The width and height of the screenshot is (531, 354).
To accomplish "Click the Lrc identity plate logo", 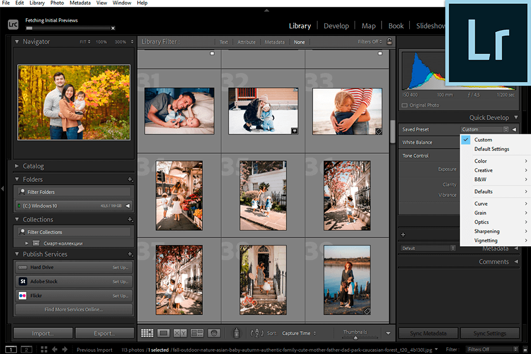I will click(13, 24).
